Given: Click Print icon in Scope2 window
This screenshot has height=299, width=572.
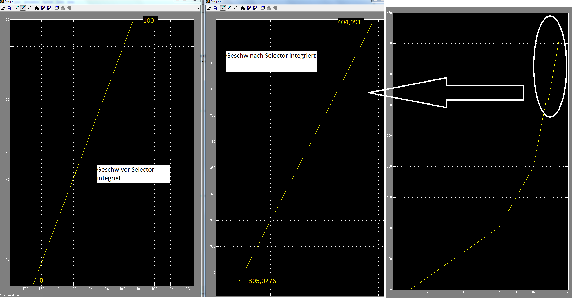Looking at the screenshot, I should [209, 8].
